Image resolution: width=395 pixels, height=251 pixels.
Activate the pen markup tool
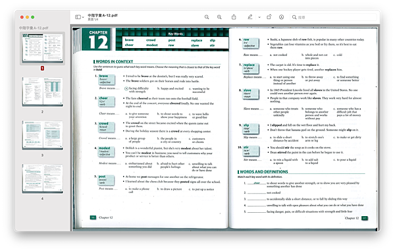(250, 17)
